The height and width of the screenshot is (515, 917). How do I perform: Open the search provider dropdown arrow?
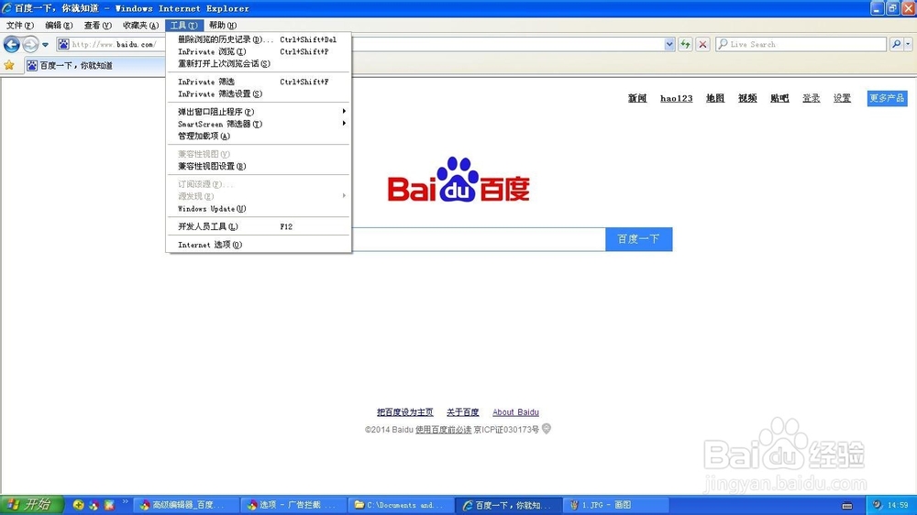click(x=908, y=44)
